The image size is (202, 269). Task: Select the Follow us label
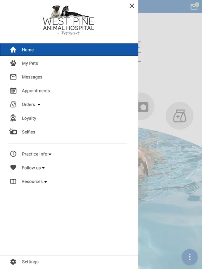coord(31,168)
